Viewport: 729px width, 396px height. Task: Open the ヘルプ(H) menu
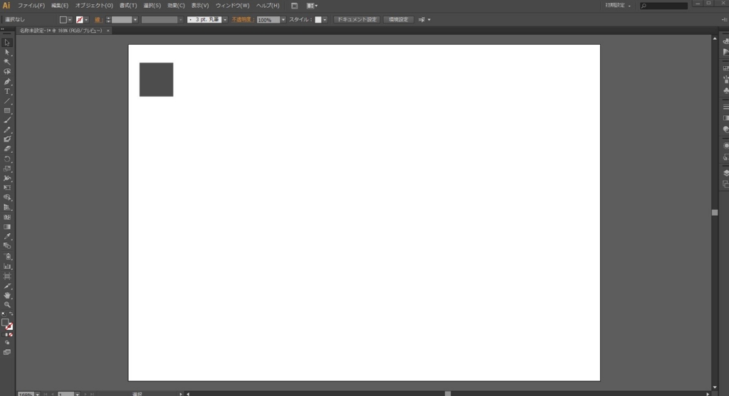pyautogui.click(x=268, y=6)
